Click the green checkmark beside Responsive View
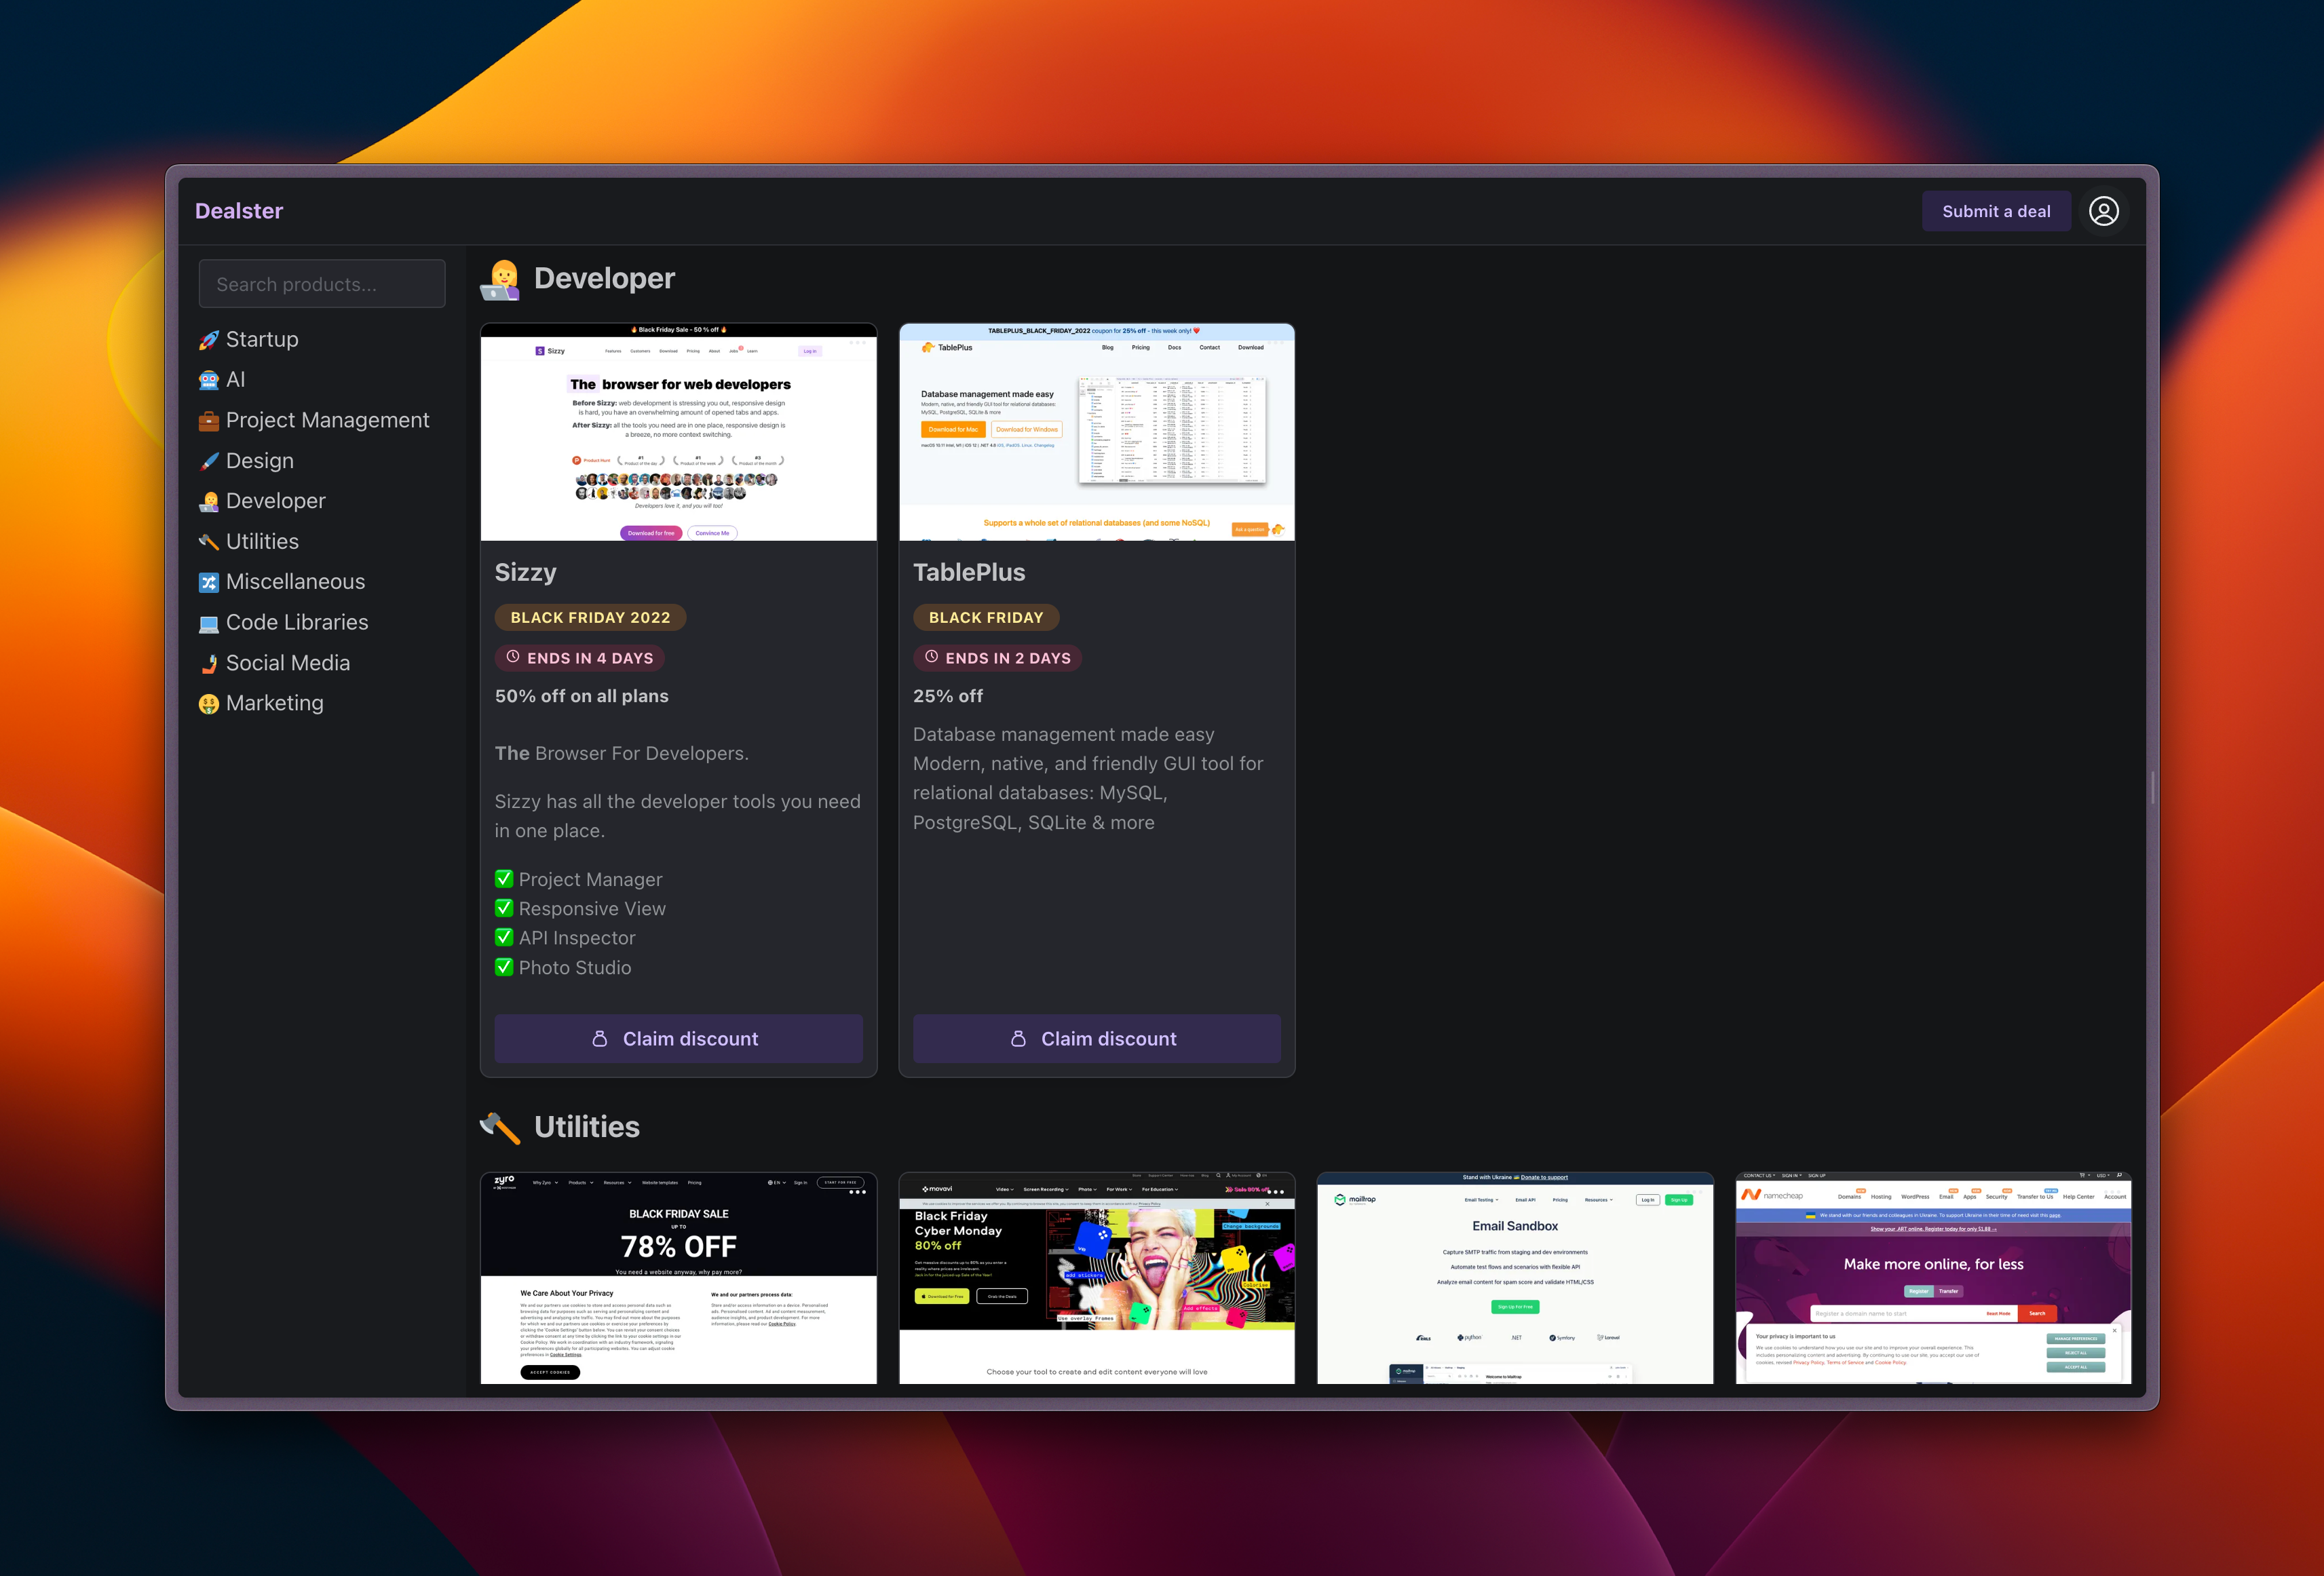 pos(504,908)
